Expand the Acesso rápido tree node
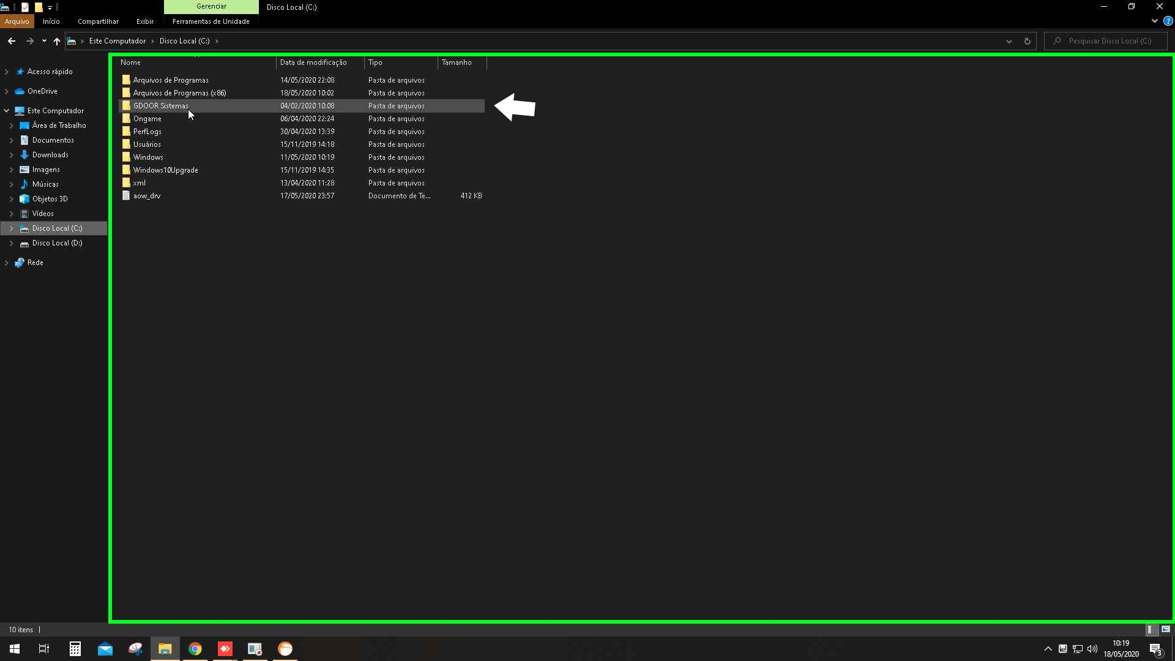1175x661 pixels. (7, 72)
